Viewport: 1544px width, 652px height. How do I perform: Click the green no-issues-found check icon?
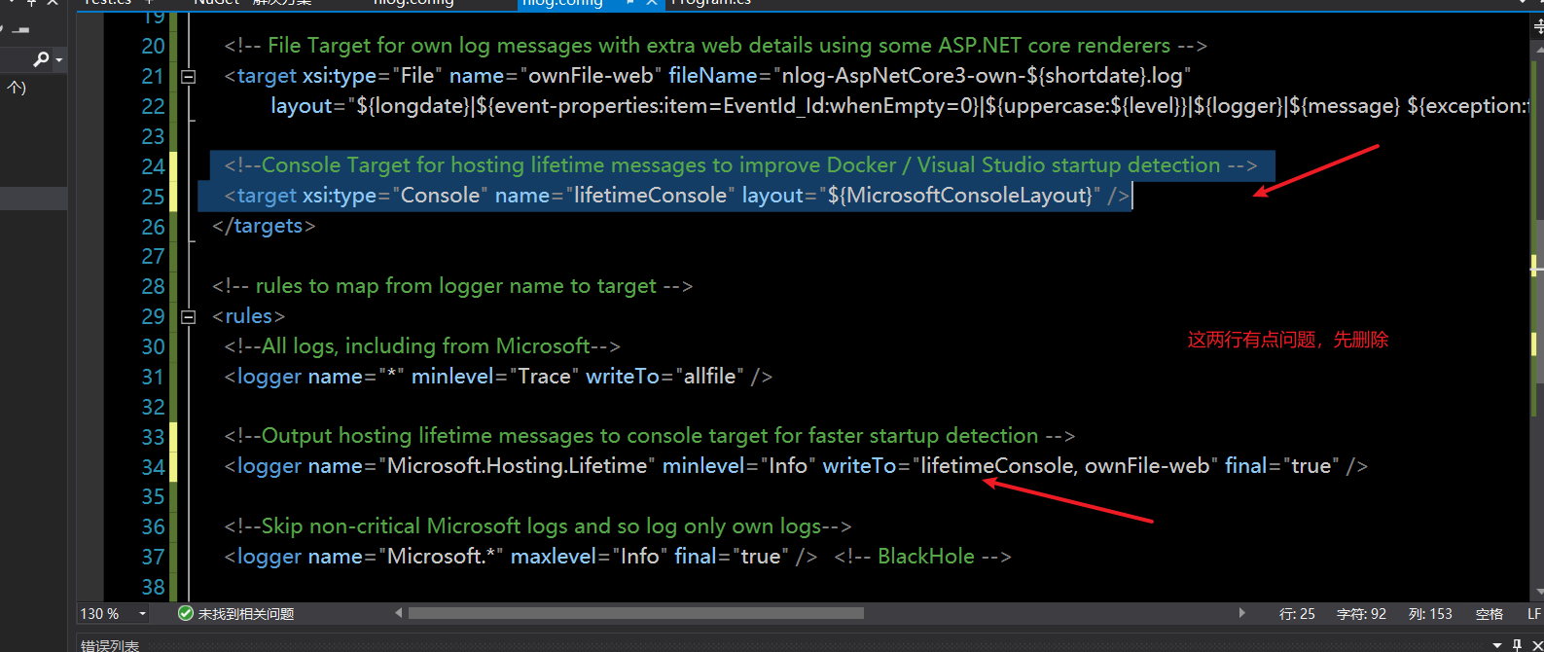(x=186, y=614)
